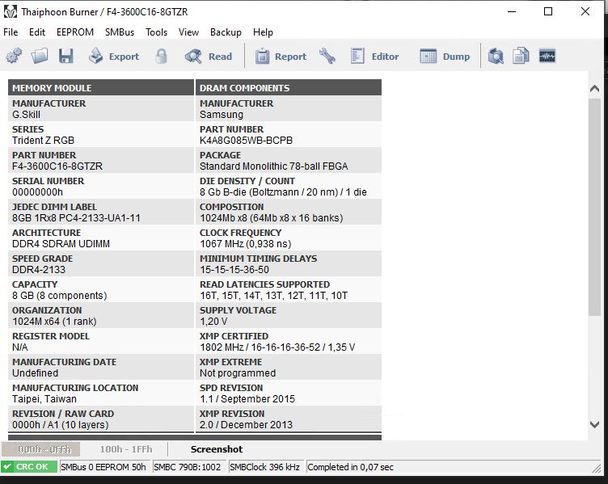The height and width of the screenshot is (484, 608).
Task: Click the CRC OK checkmark status icon
Action: [x=7, y=466]
